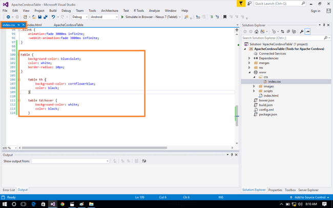Click Visual Studio icon in Windows taskbar
This screenshot has width=333, height=208.
(x=52, y=204)
